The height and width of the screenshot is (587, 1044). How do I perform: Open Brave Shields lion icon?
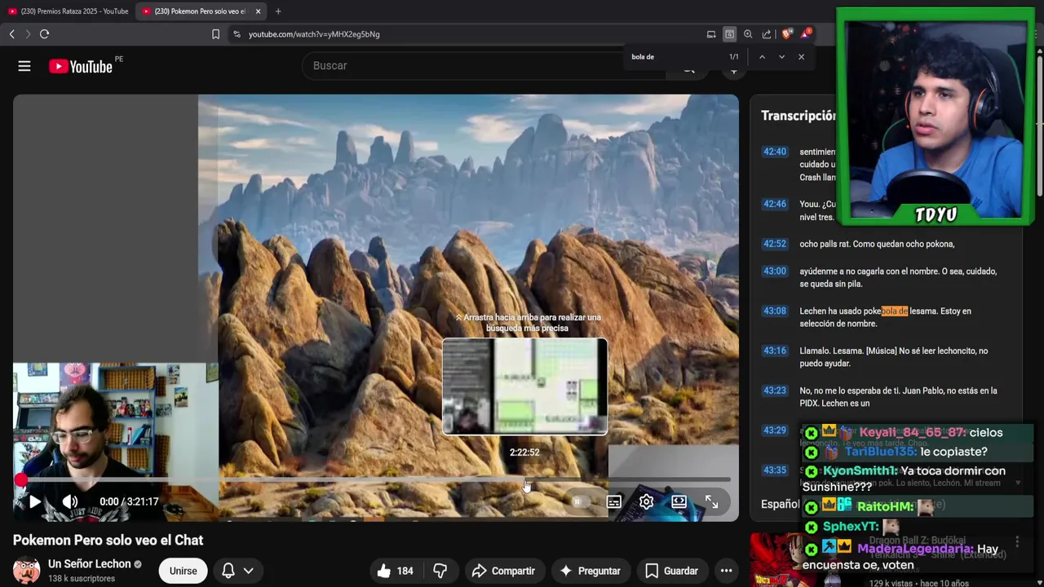point(786,34)
